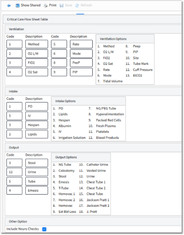Click the Show Shared icon

(x=18, y=5)
